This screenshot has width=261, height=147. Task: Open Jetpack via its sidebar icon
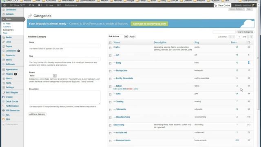tap(4, 14)
